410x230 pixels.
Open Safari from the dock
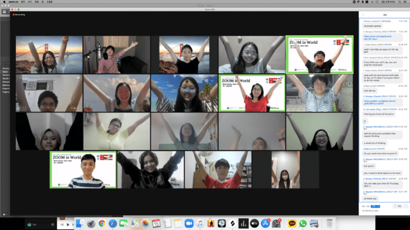pos(113,224)
